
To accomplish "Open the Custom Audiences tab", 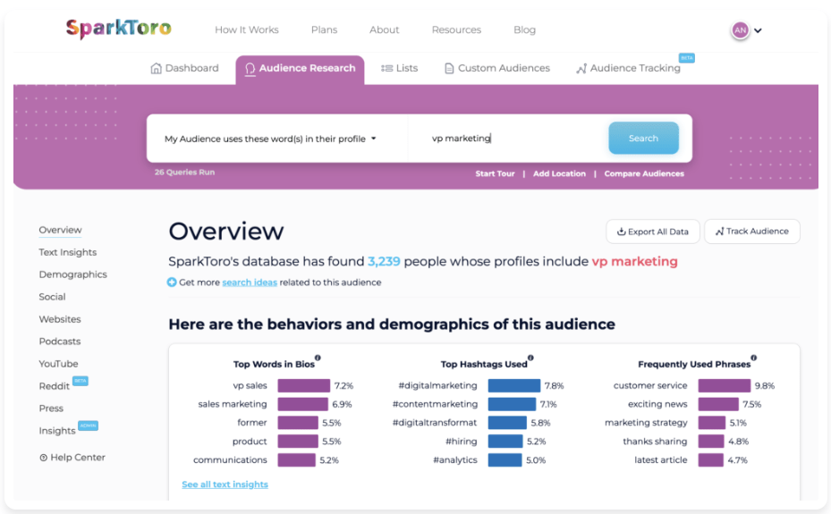I will pyautogui.click(x=497, y=68).
